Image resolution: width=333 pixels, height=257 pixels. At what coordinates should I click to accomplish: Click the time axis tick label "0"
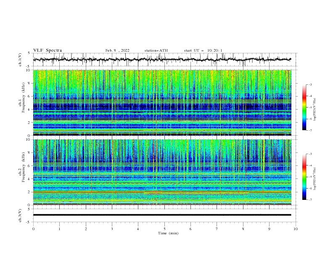click(33, 229)
